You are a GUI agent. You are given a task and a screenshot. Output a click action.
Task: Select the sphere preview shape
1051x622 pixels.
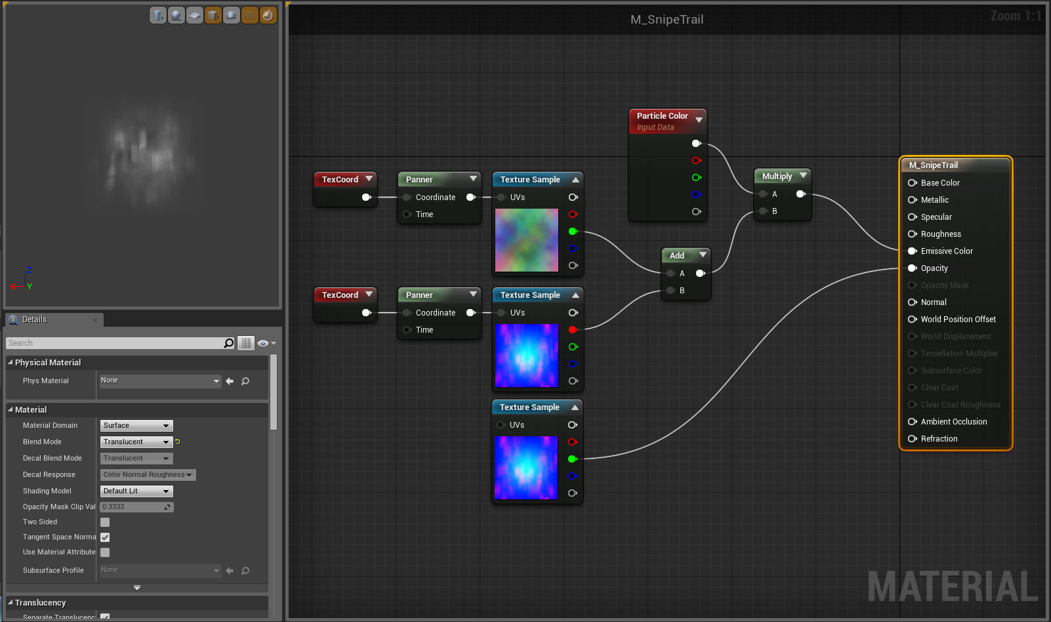coord(176,15)
